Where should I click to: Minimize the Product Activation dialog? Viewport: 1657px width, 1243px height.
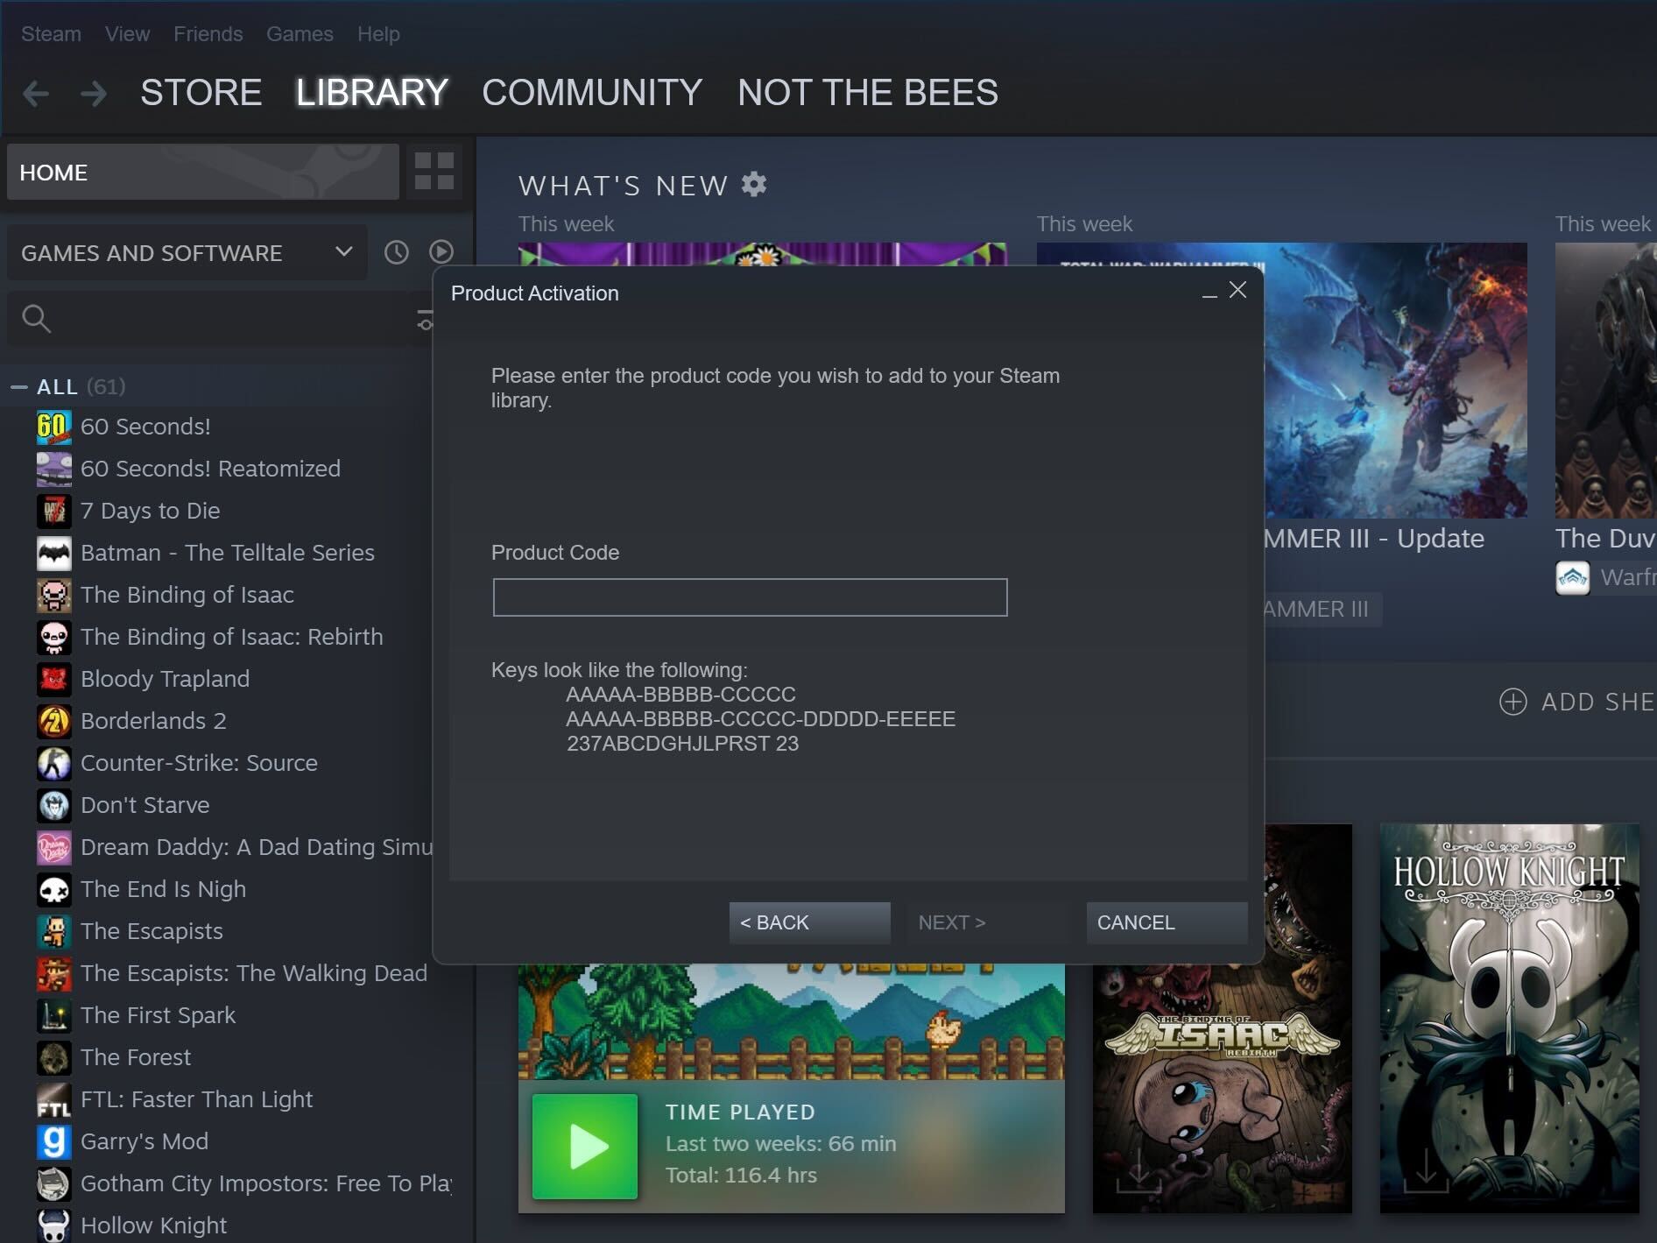click(x=1209, y=297)
